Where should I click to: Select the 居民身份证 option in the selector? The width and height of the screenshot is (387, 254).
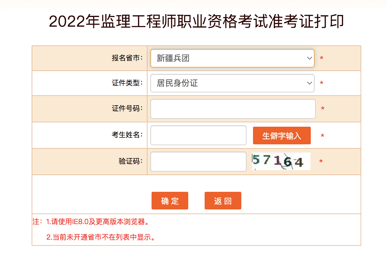point(232,83)
